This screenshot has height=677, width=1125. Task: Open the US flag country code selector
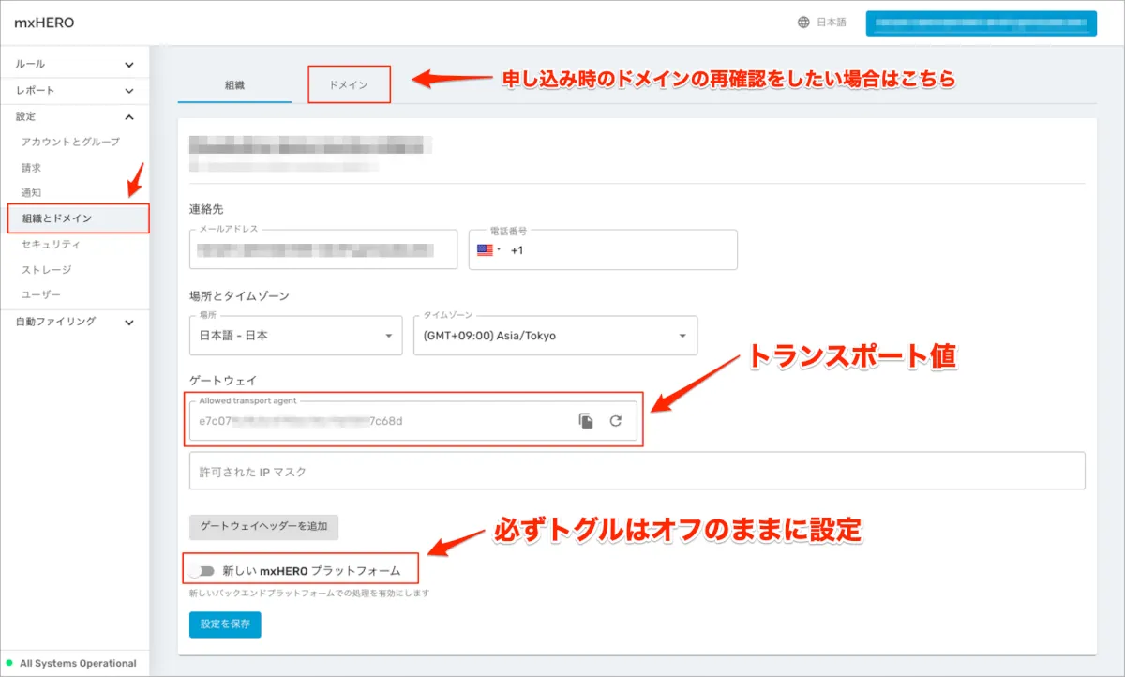pos(489,250)
